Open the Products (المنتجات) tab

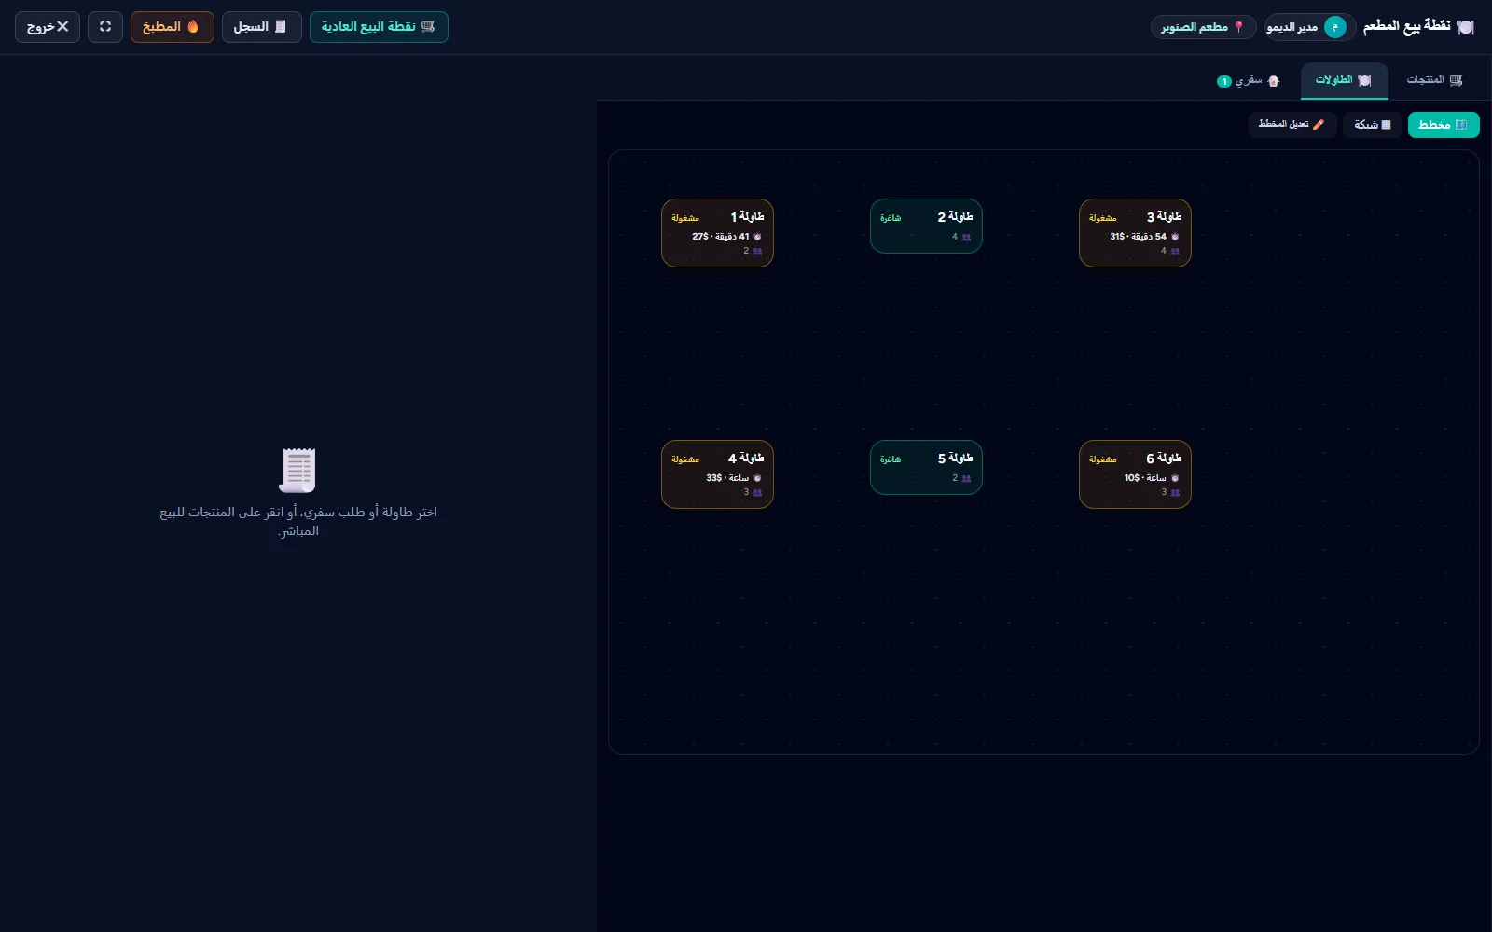[x=1434, y=81]
